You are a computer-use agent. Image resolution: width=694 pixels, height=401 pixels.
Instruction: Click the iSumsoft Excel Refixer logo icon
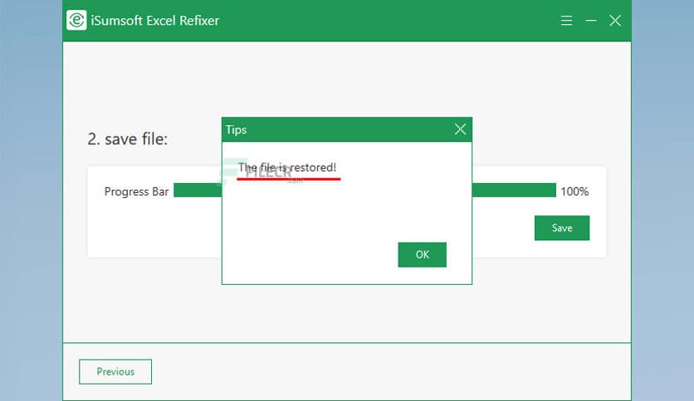76,21
